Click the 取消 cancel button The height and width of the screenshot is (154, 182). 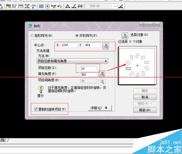(145, 97)
